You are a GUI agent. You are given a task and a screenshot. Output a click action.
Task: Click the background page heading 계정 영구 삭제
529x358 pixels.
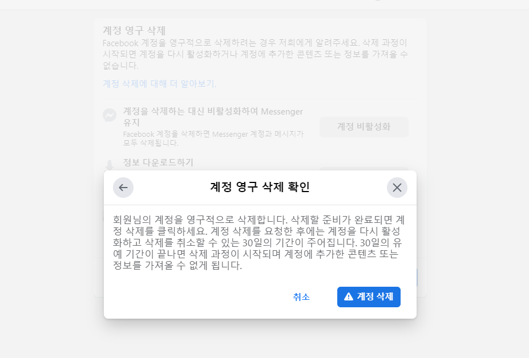134,31
